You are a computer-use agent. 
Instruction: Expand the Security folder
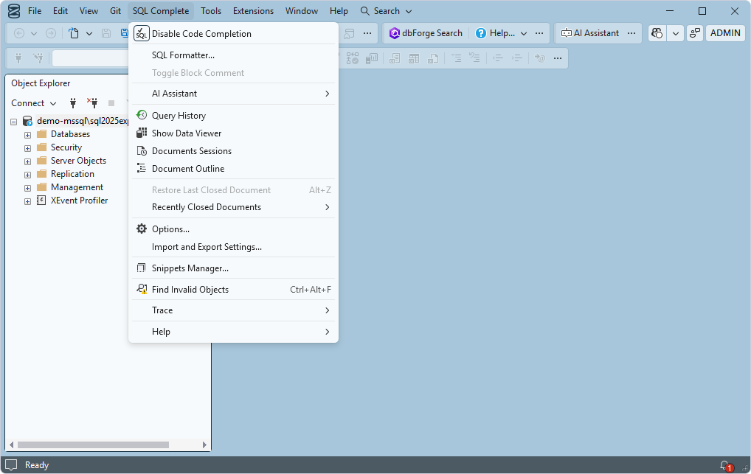tap(28, 148)
